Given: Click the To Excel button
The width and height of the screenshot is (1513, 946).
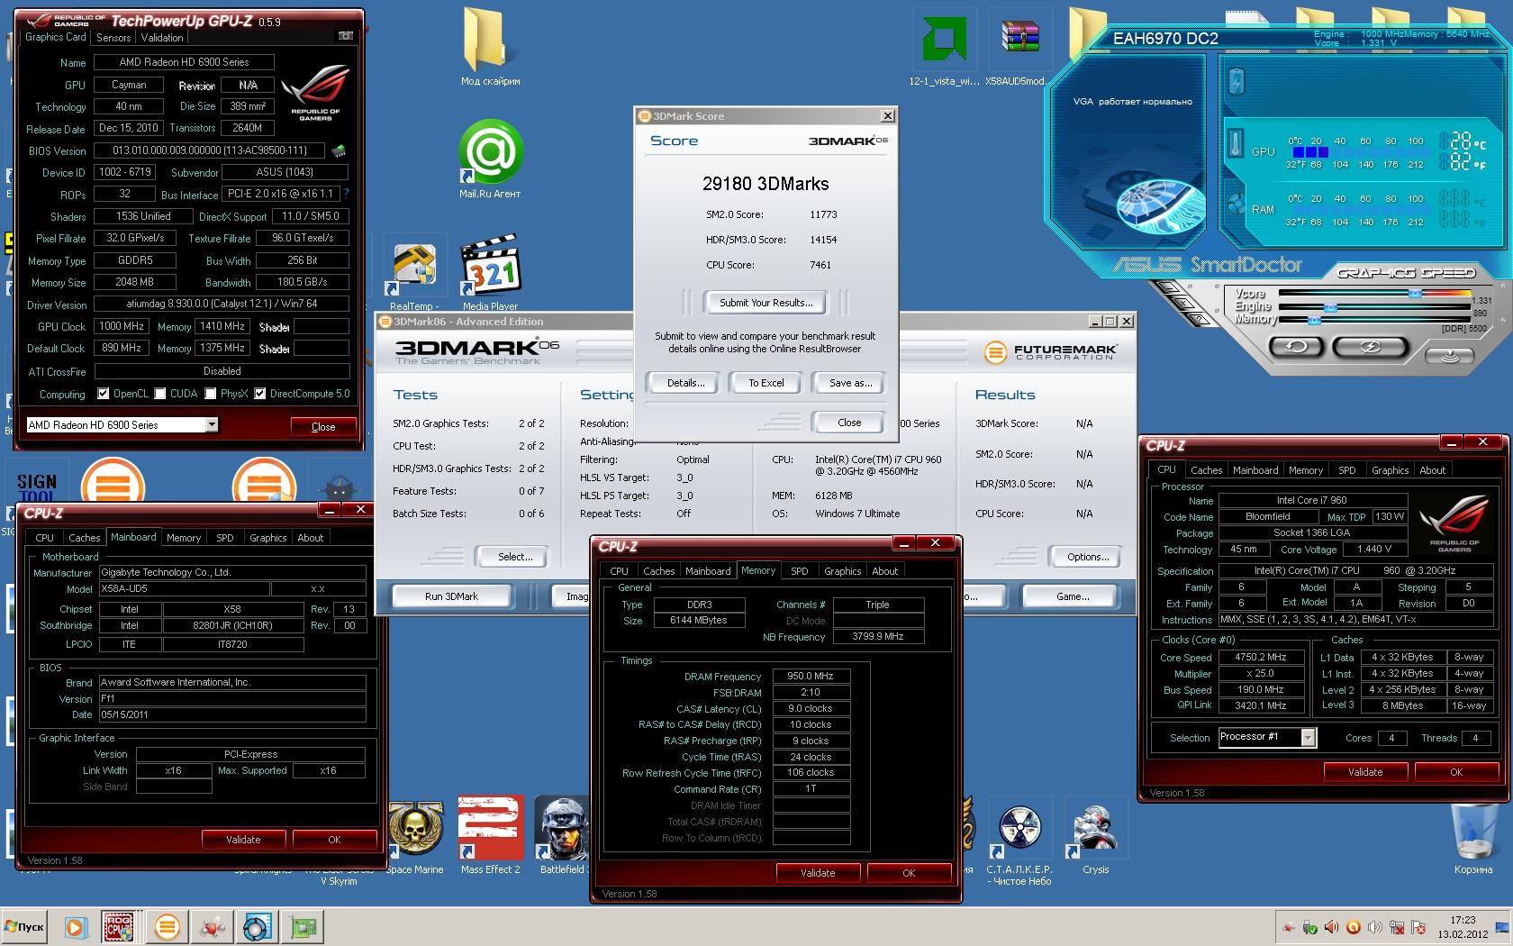Looking at the screenshot, I should 766,383.
